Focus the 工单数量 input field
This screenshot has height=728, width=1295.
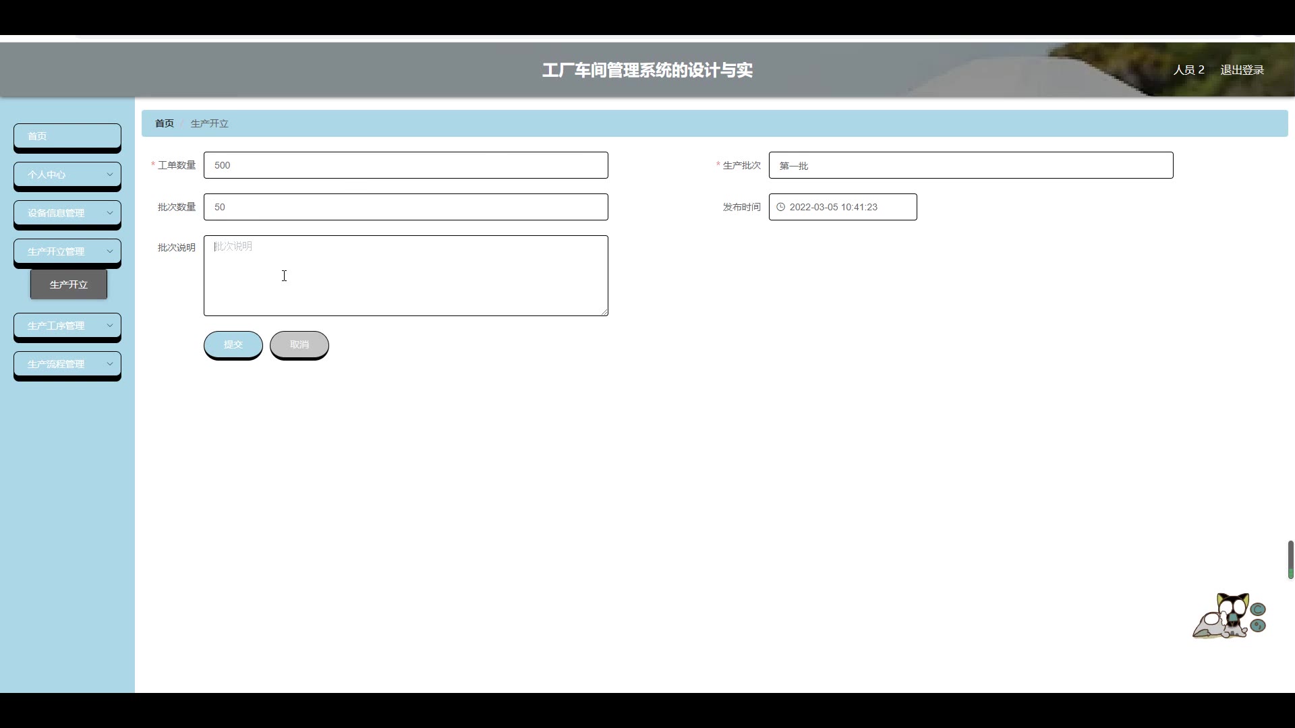point(405,165)
